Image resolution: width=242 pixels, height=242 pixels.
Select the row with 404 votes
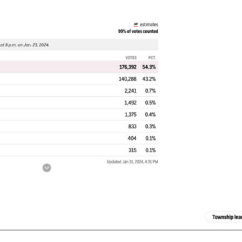79,138
